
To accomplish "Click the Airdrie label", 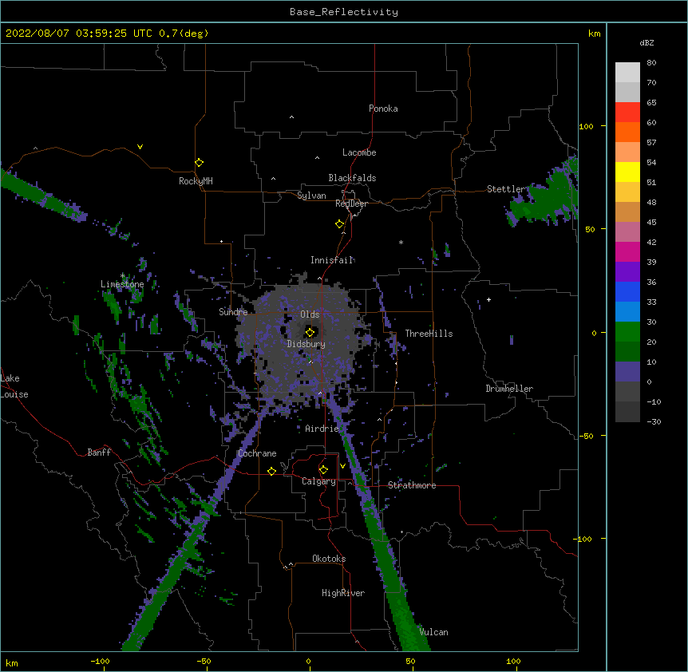I will (322, 429).
